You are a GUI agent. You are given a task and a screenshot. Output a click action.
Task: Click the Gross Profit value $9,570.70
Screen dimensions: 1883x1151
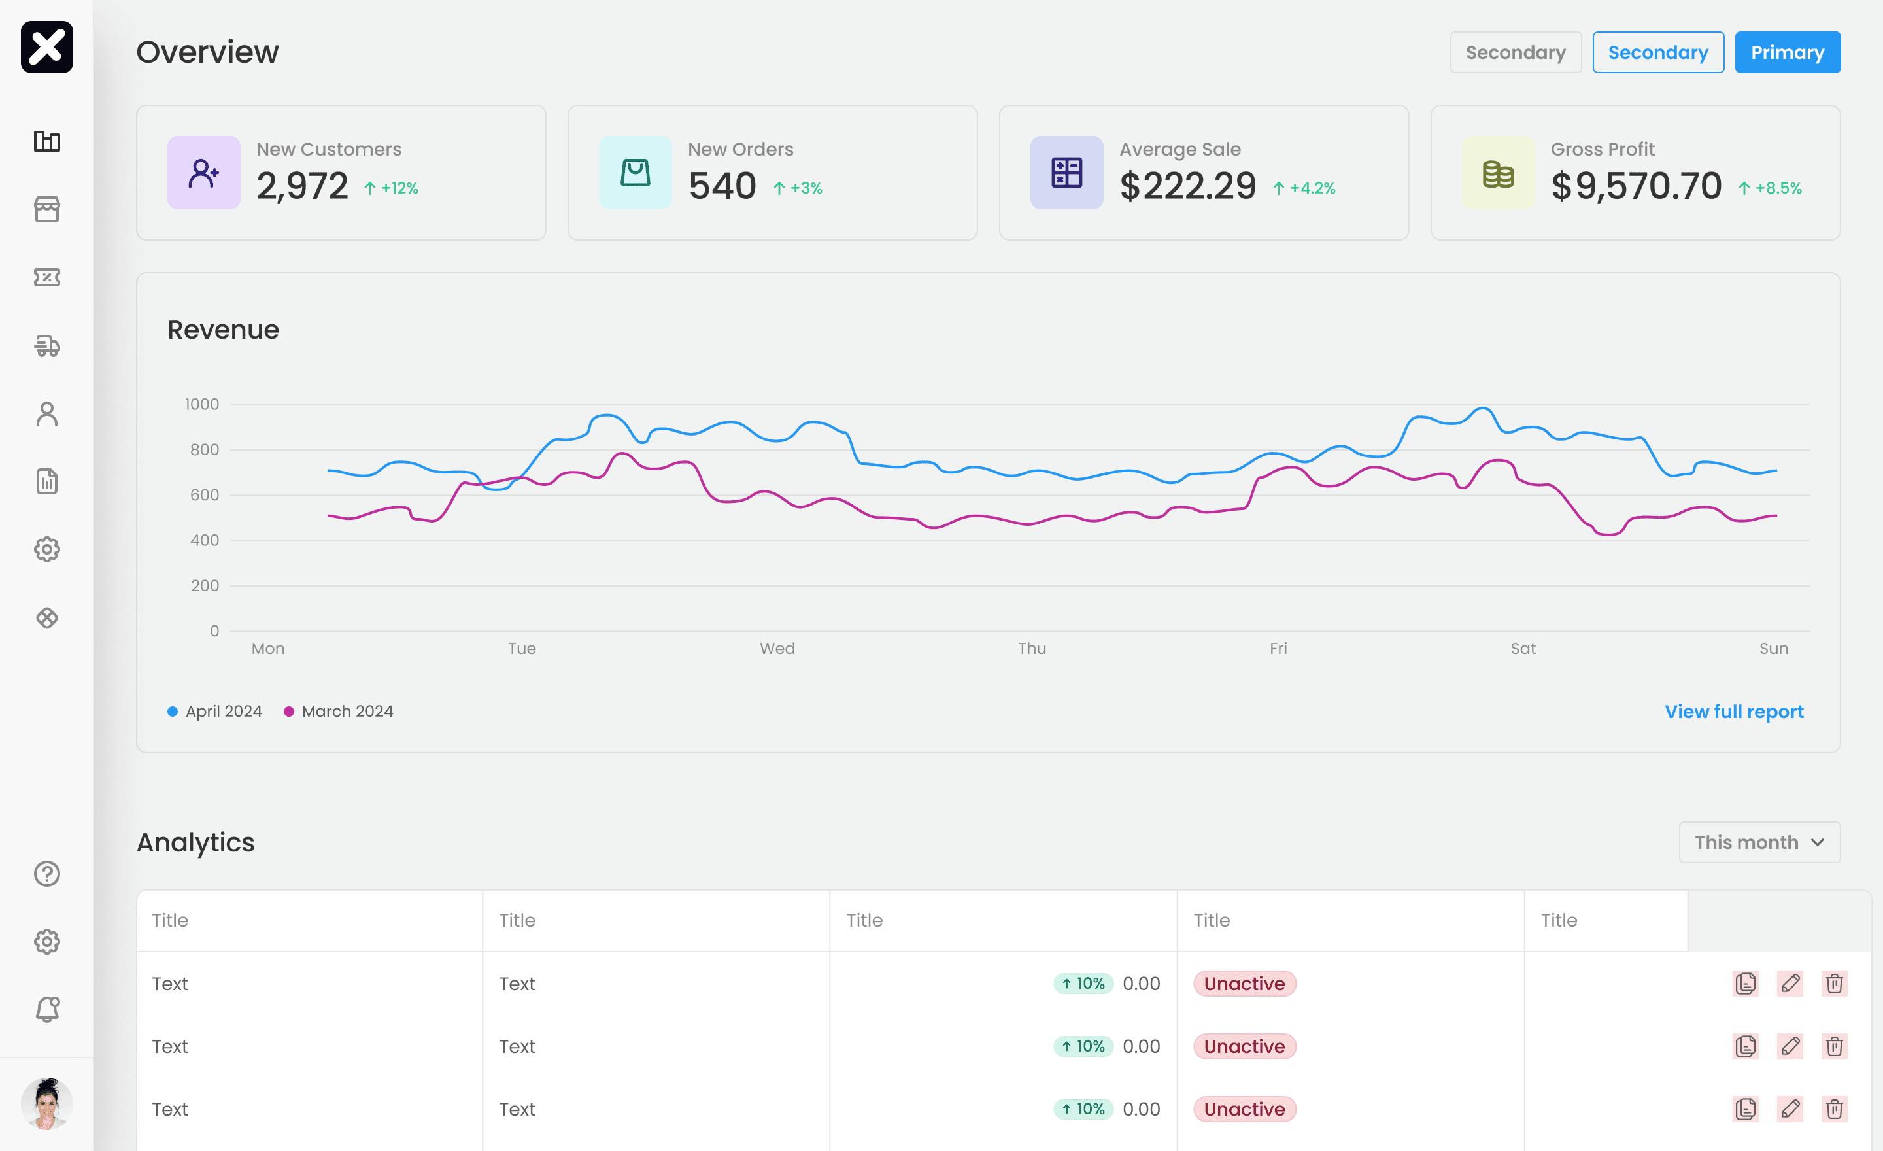1636,186
